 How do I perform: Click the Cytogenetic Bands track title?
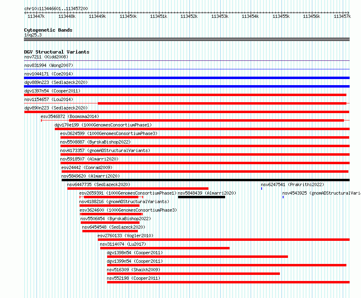(x=48, y=30)
